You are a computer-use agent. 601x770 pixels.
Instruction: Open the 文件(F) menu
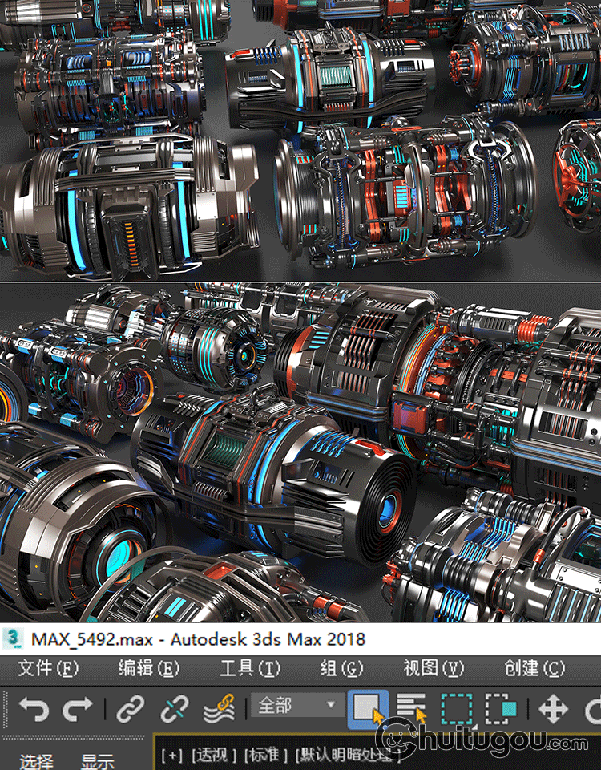click(48, 668)
